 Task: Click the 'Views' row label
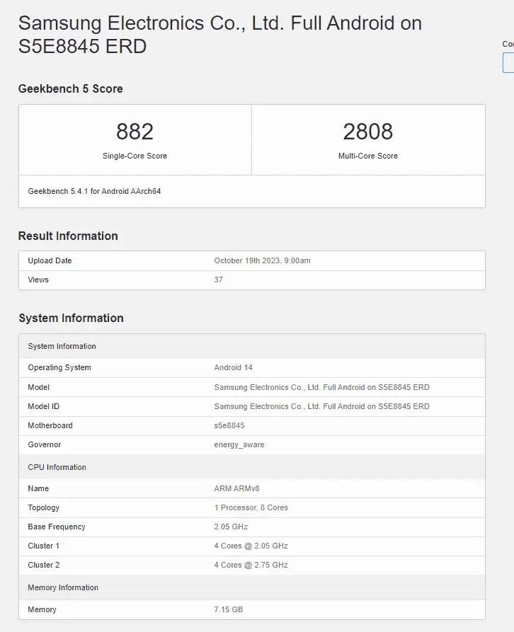point(38,280)
